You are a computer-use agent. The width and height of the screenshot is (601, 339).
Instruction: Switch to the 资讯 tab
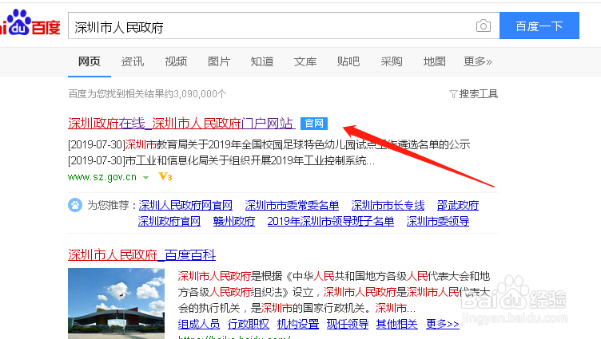pos(133,61)
